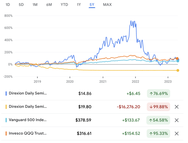This screenshot has height=143, width=188.
Task: Click the 2019 axis label
Action: tap(37, 81)
